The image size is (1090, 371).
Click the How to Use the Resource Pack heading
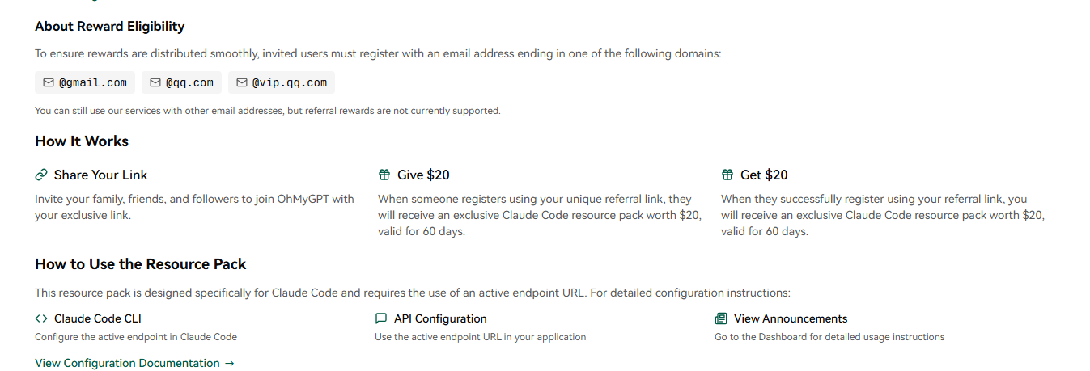(141, 264)
